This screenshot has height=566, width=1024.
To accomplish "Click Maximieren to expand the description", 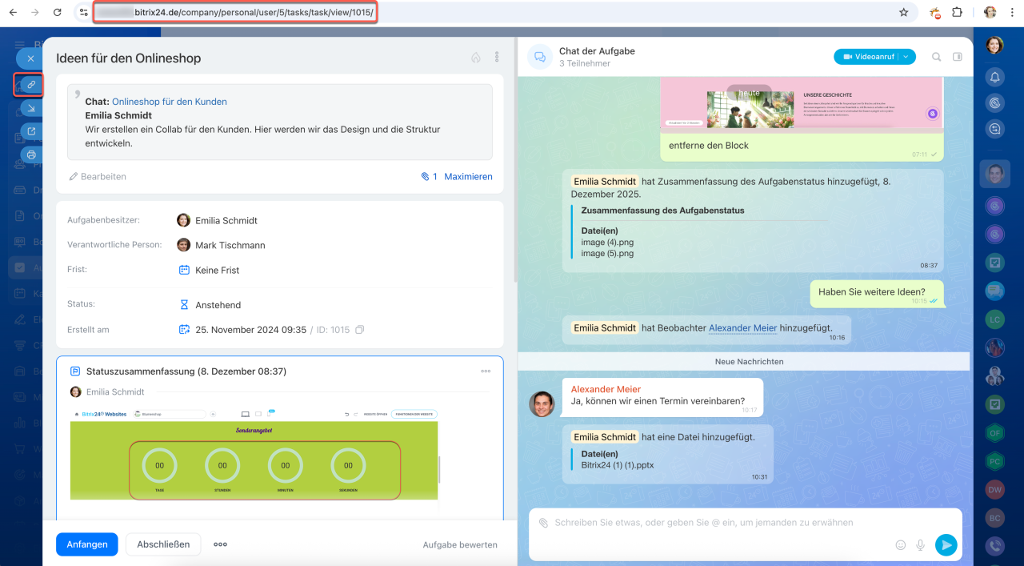I will (x=468, y=176).
